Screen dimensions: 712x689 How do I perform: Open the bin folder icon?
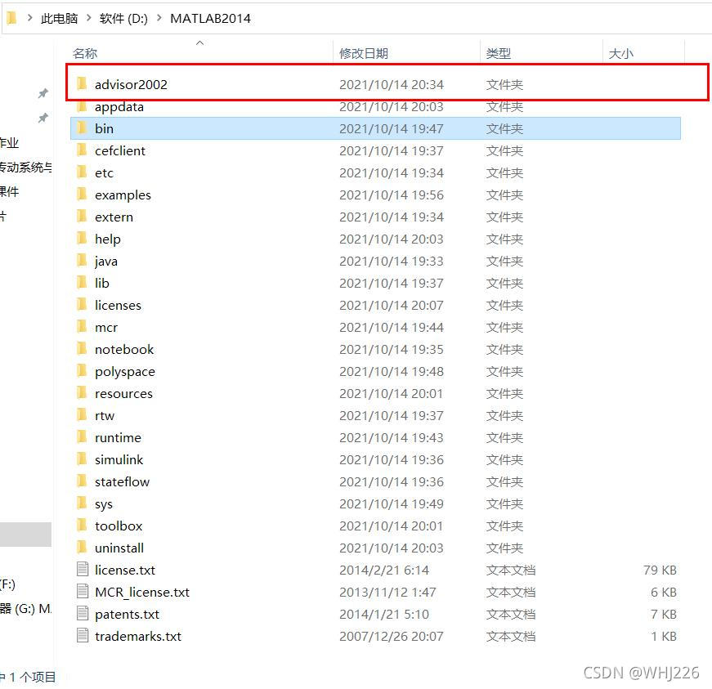pos(83,128)
